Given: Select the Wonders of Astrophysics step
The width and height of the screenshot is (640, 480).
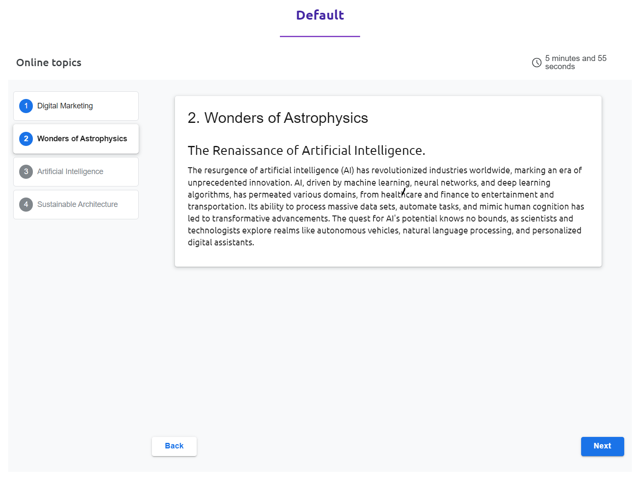Looking at the screenshot, I should [82, 139].
